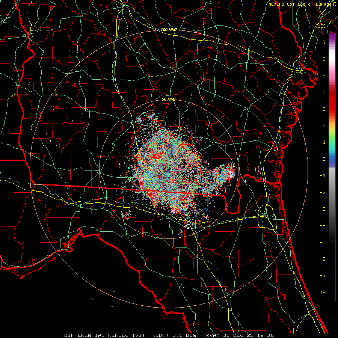Screen dimensions: 338x338
Task: Click the 100 NMI range ring label
Action: (x=169, y=30)
